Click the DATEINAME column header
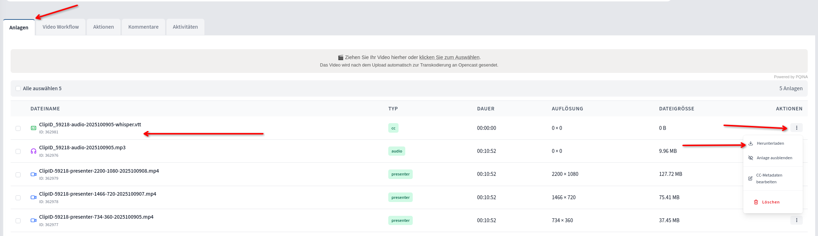 point(45,109)
